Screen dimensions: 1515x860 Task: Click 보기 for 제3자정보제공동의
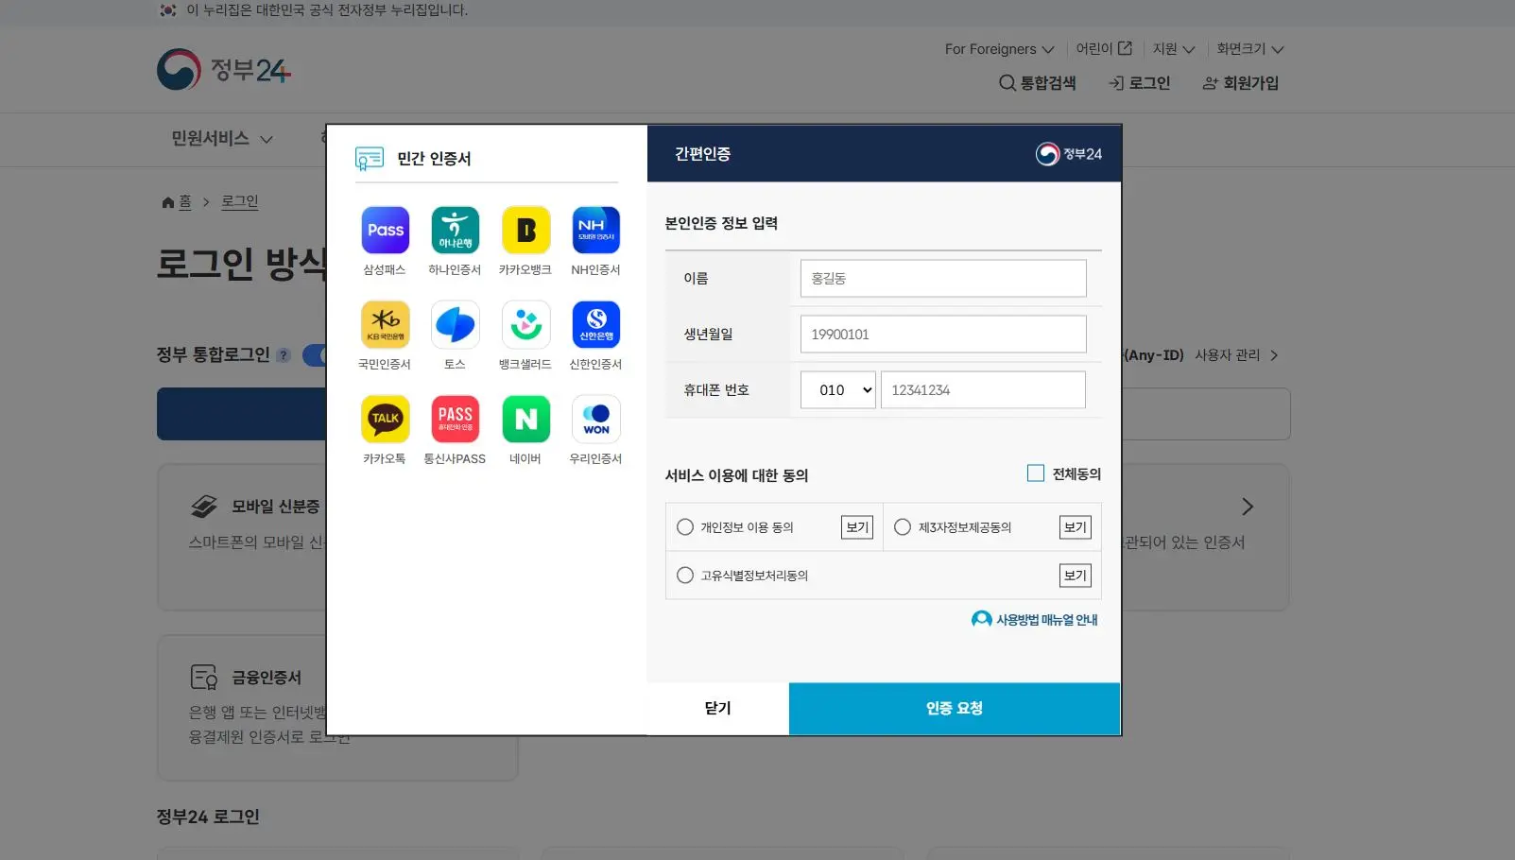(x=1076, y=527)
